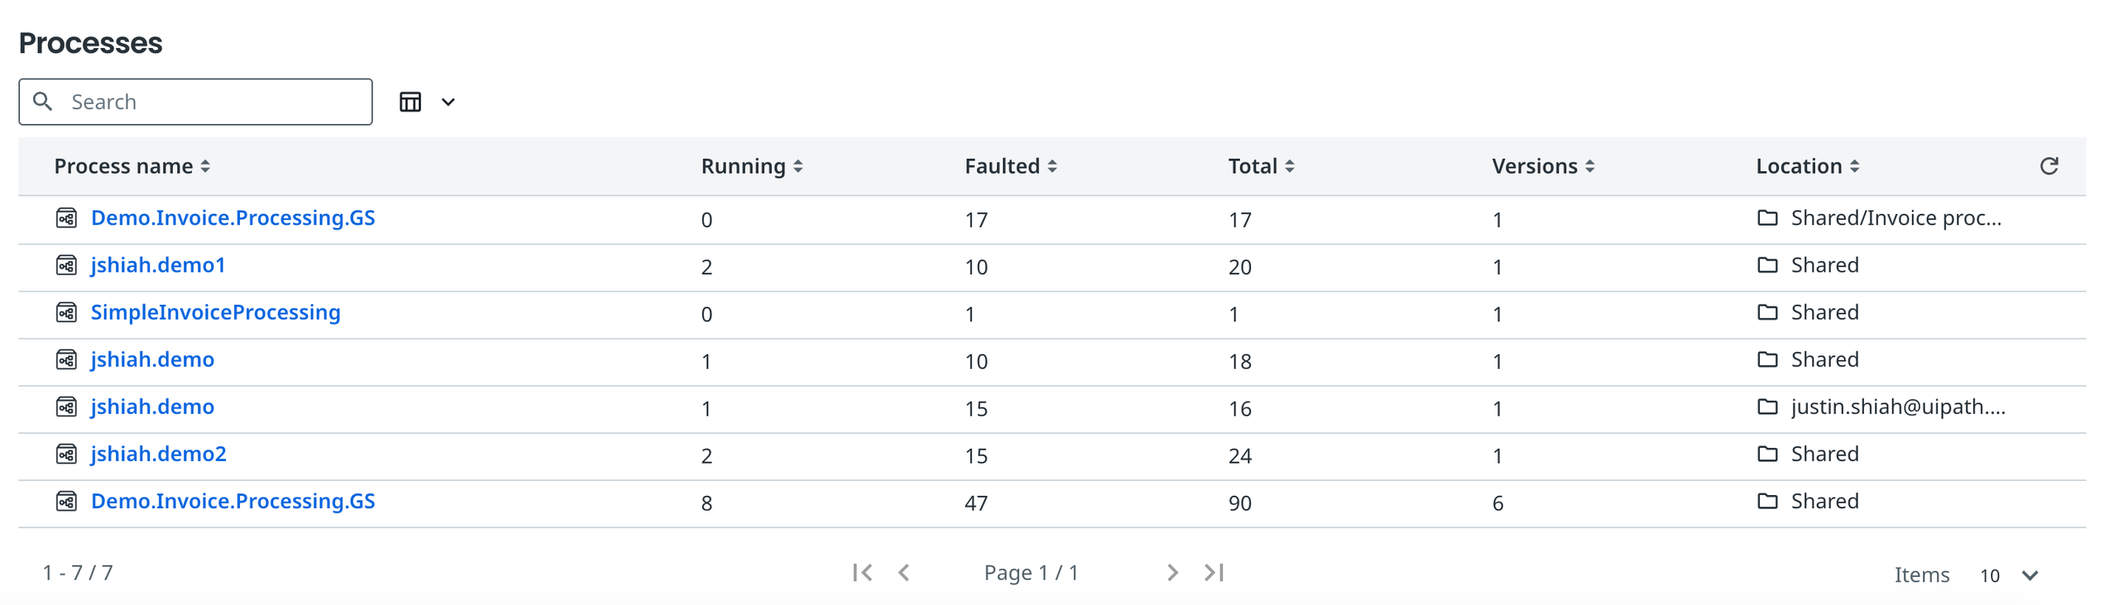Open the Items per page dropdown
This screenshot has width=2118, height=605.
[x=2009, y=575]
